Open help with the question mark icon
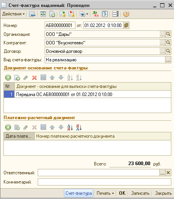 tap(126, 14)
